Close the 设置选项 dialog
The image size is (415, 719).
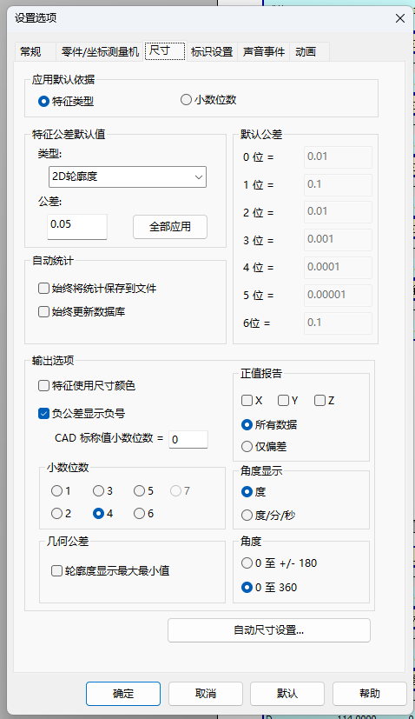coord(400,18)
